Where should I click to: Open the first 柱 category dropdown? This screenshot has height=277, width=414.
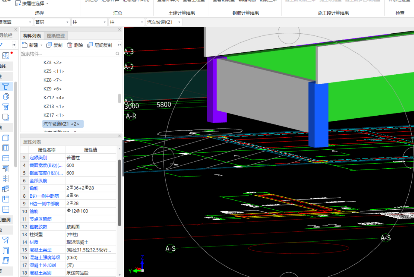[105, 22]
